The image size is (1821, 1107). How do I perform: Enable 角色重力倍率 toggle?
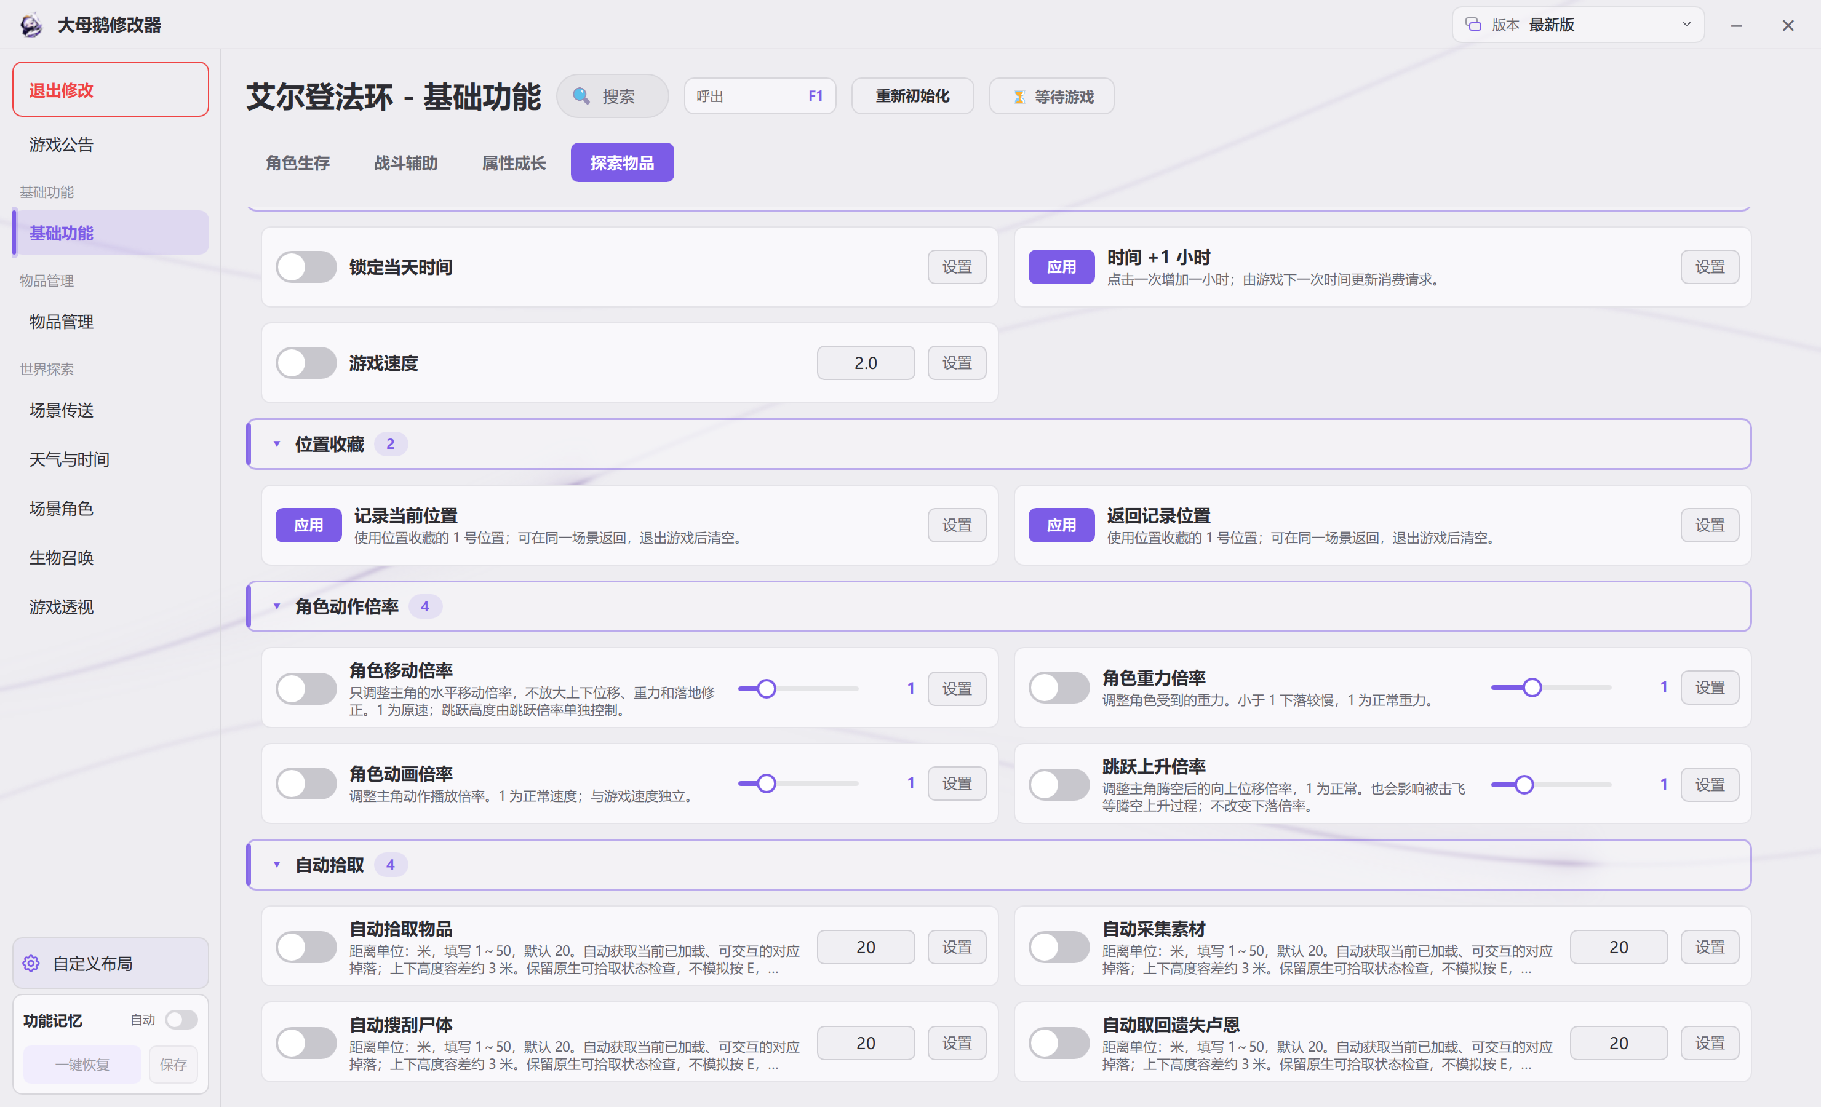click(1059, 688)
